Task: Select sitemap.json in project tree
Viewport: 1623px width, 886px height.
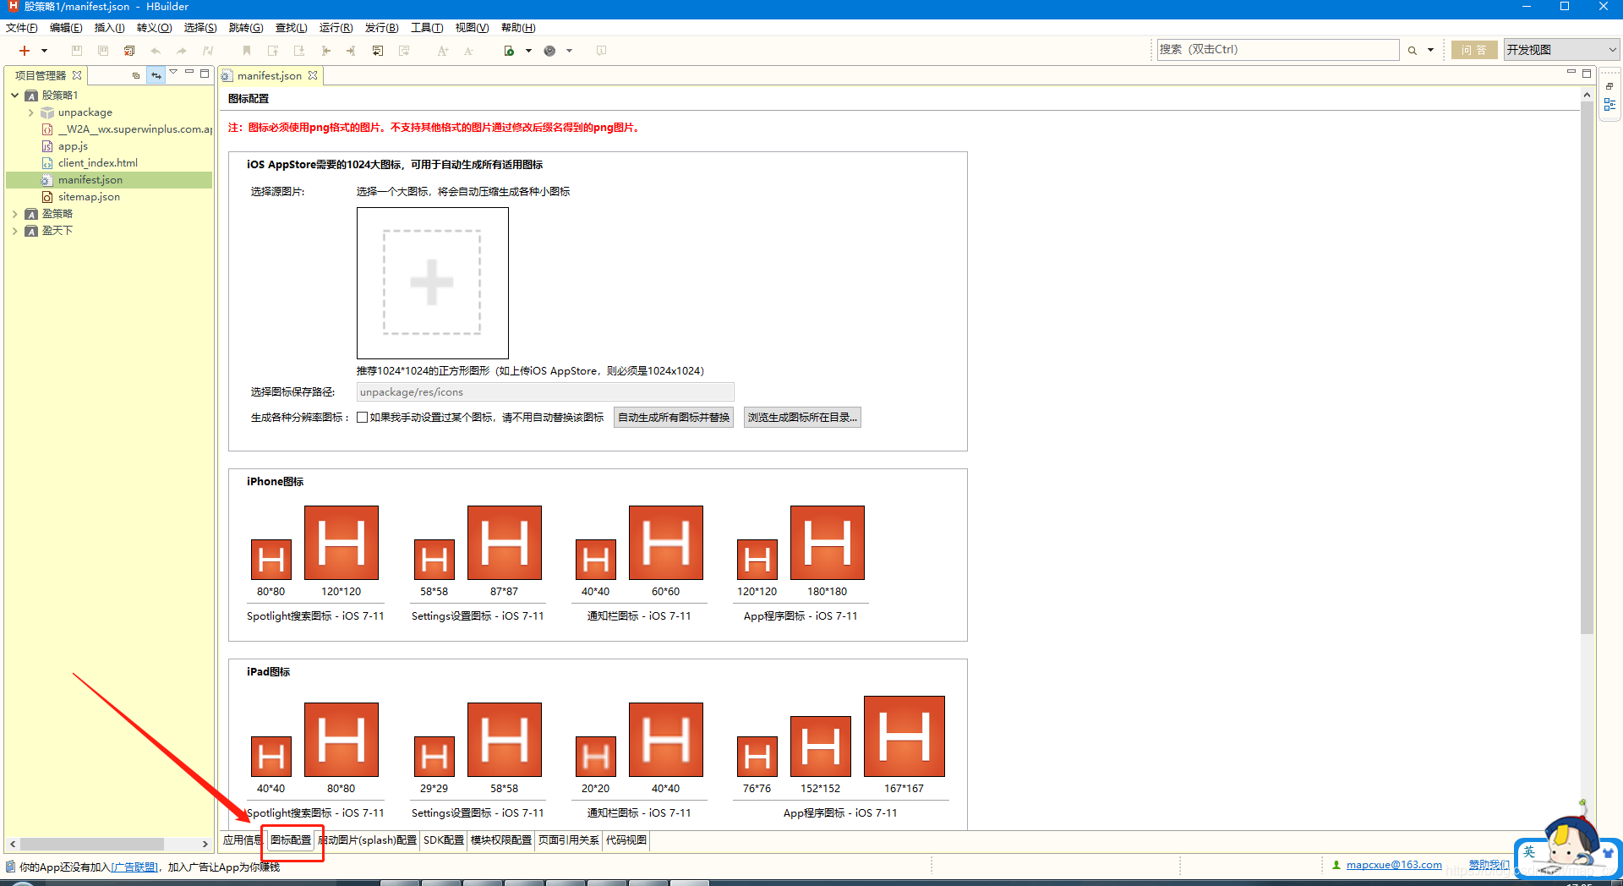Action: coord(89,197)
